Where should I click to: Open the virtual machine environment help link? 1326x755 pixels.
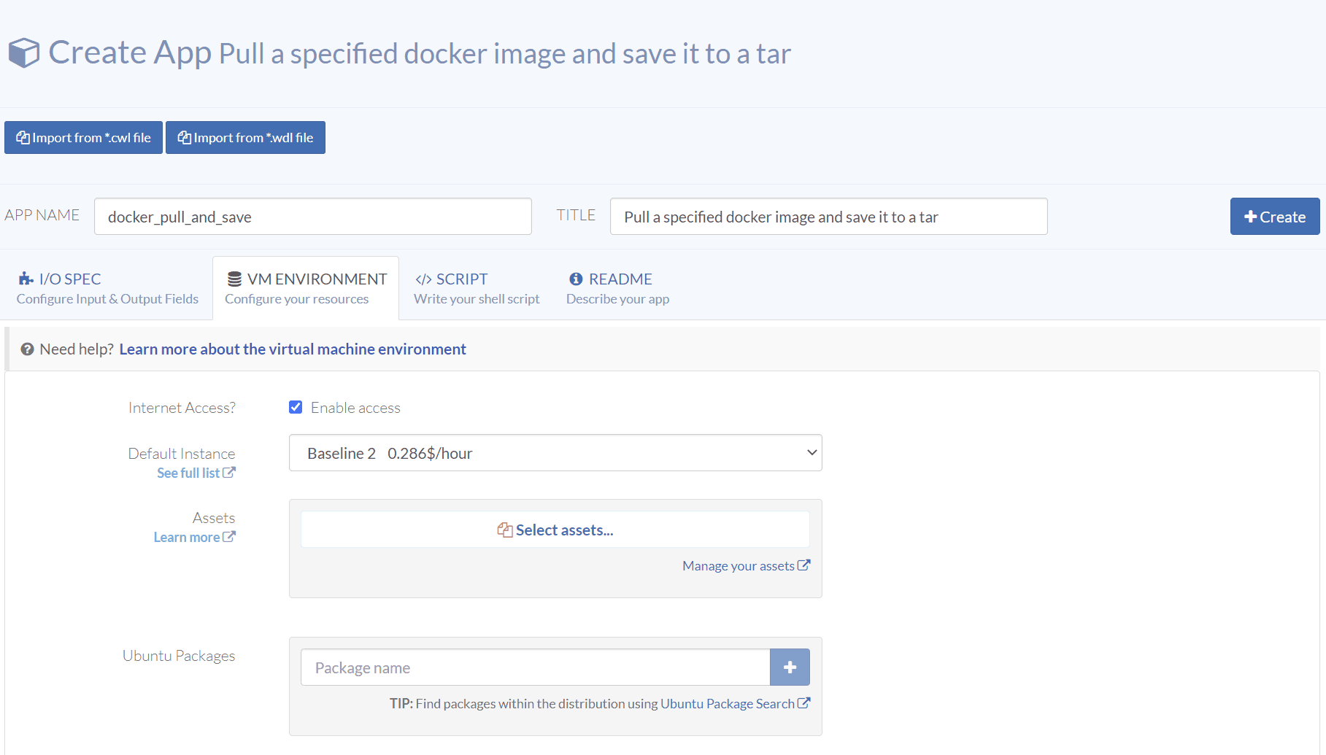tap(293, 349)
